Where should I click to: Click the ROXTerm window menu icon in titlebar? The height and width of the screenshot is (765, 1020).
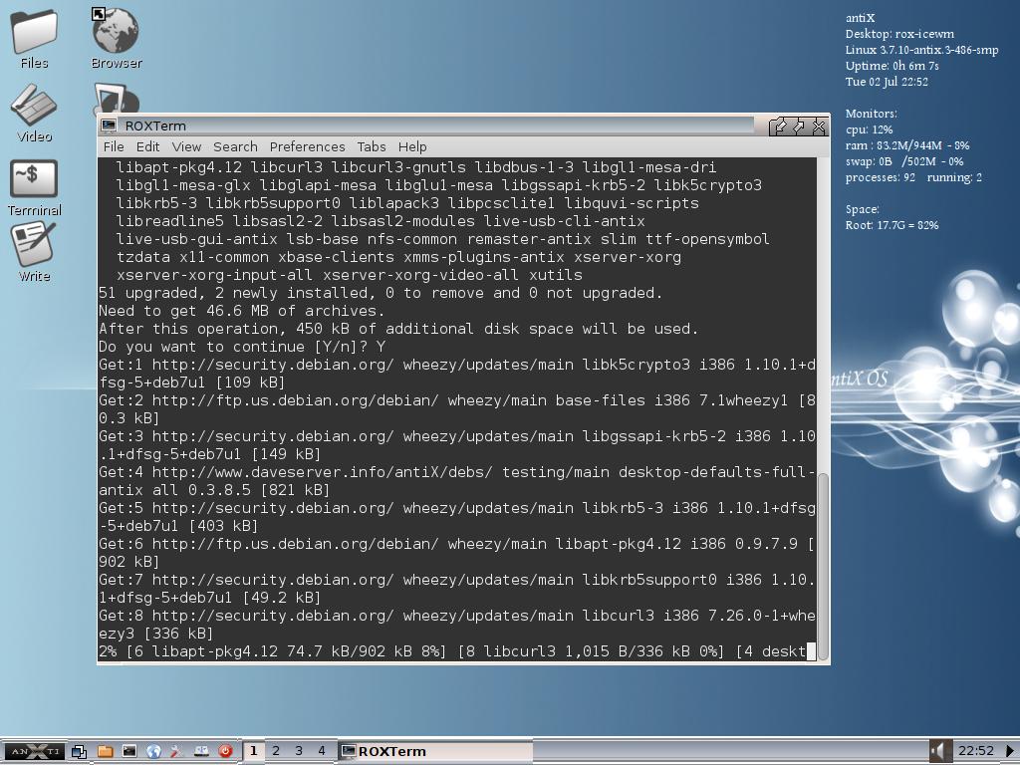(x=109, y=126)
